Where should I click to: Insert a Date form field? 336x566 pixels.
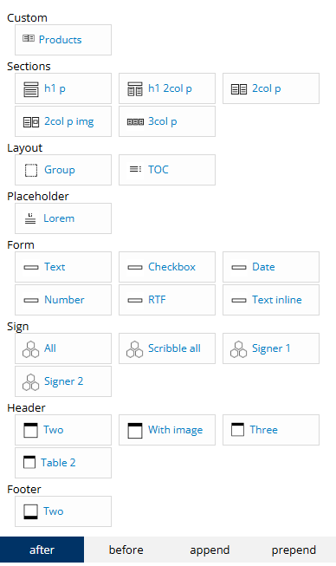tap(271, 267)
